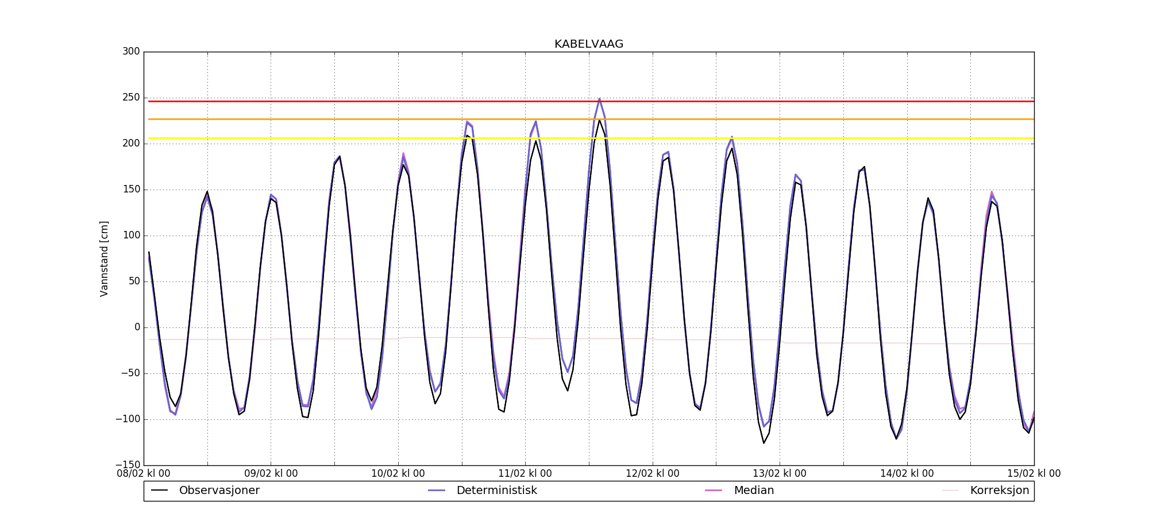Click the x-axis label 15/02 kl 00
This screenshot has height=517, width=1149.
tap(1034, 474)
